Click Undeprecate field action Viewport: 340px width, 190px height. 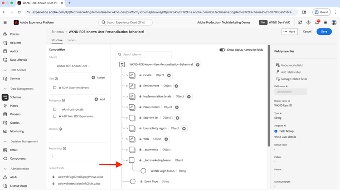point(289,65)
